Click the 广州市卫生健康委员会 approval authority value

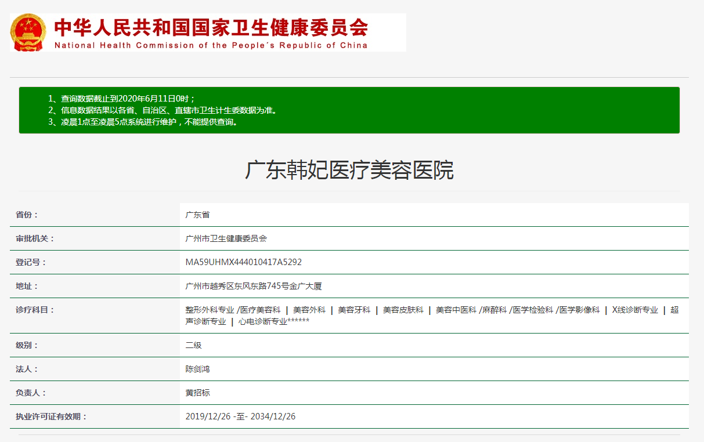(x=226, y=238)
